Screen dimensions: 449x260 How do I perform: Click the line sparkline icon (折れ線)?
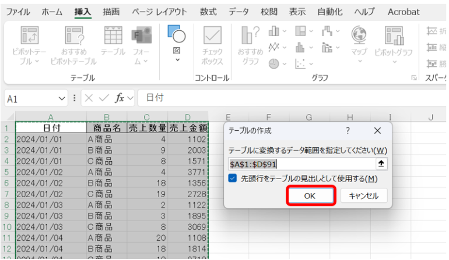pyautogui.click(x=432, y=31)
